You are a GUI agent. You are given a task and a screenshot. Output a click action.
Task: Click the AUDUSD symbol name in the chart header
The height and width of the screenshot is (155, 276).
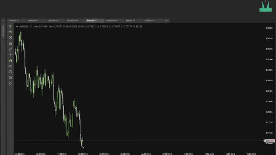point(24,27)
